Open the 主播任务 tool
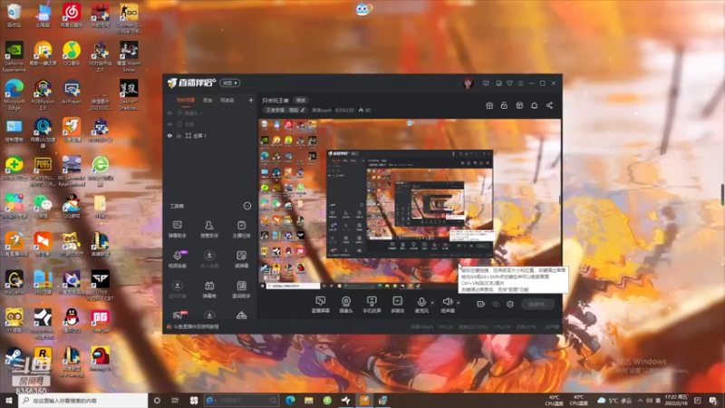Image resolution: width=725 pixels, height=408 pixels. 241,228
